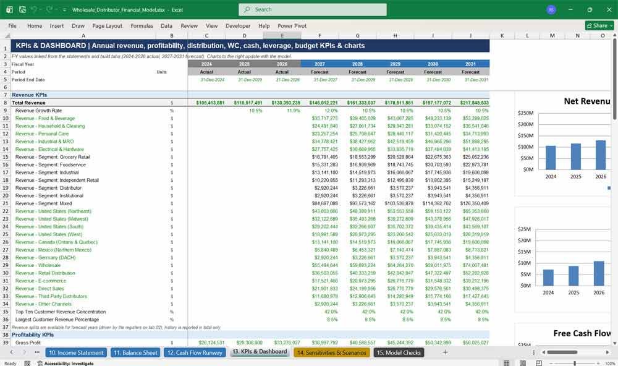Click the Share button

[599, 25]
